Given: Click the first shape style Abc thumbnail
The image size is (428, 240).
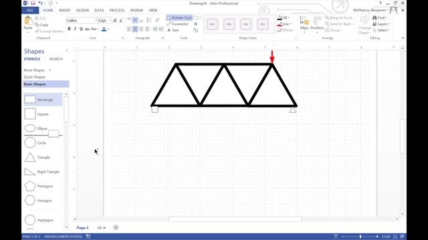Looking at the screenshot, I should pyautogui.click(x=212, y=24).
